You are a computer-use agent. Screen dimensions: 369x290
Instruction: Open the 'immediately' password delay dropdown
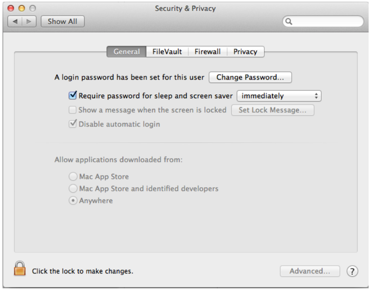[279, 96]
